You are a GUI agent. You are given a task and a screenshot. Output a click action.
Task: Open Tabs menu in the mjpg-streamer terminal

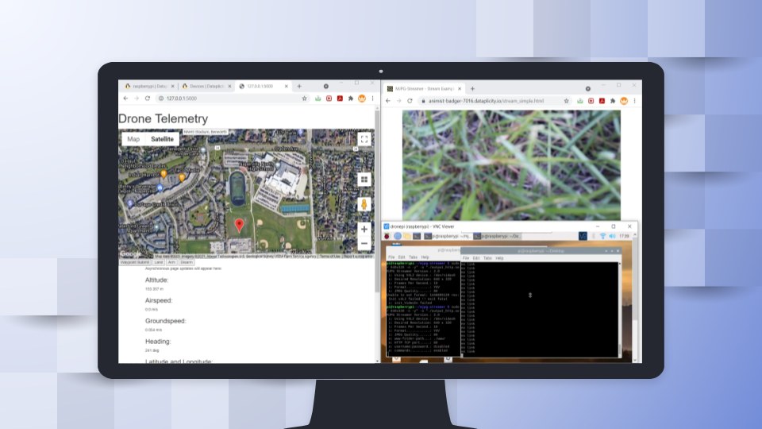(413, 257)
